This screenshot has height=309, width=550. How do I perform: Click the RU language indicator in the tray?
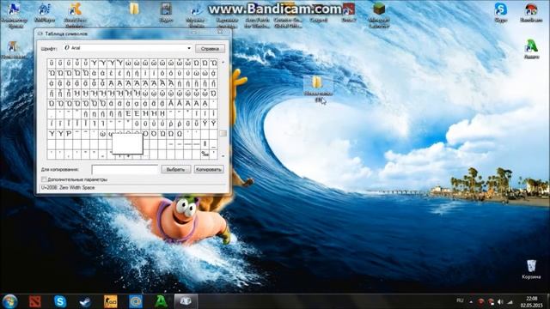tap(460, 301)
